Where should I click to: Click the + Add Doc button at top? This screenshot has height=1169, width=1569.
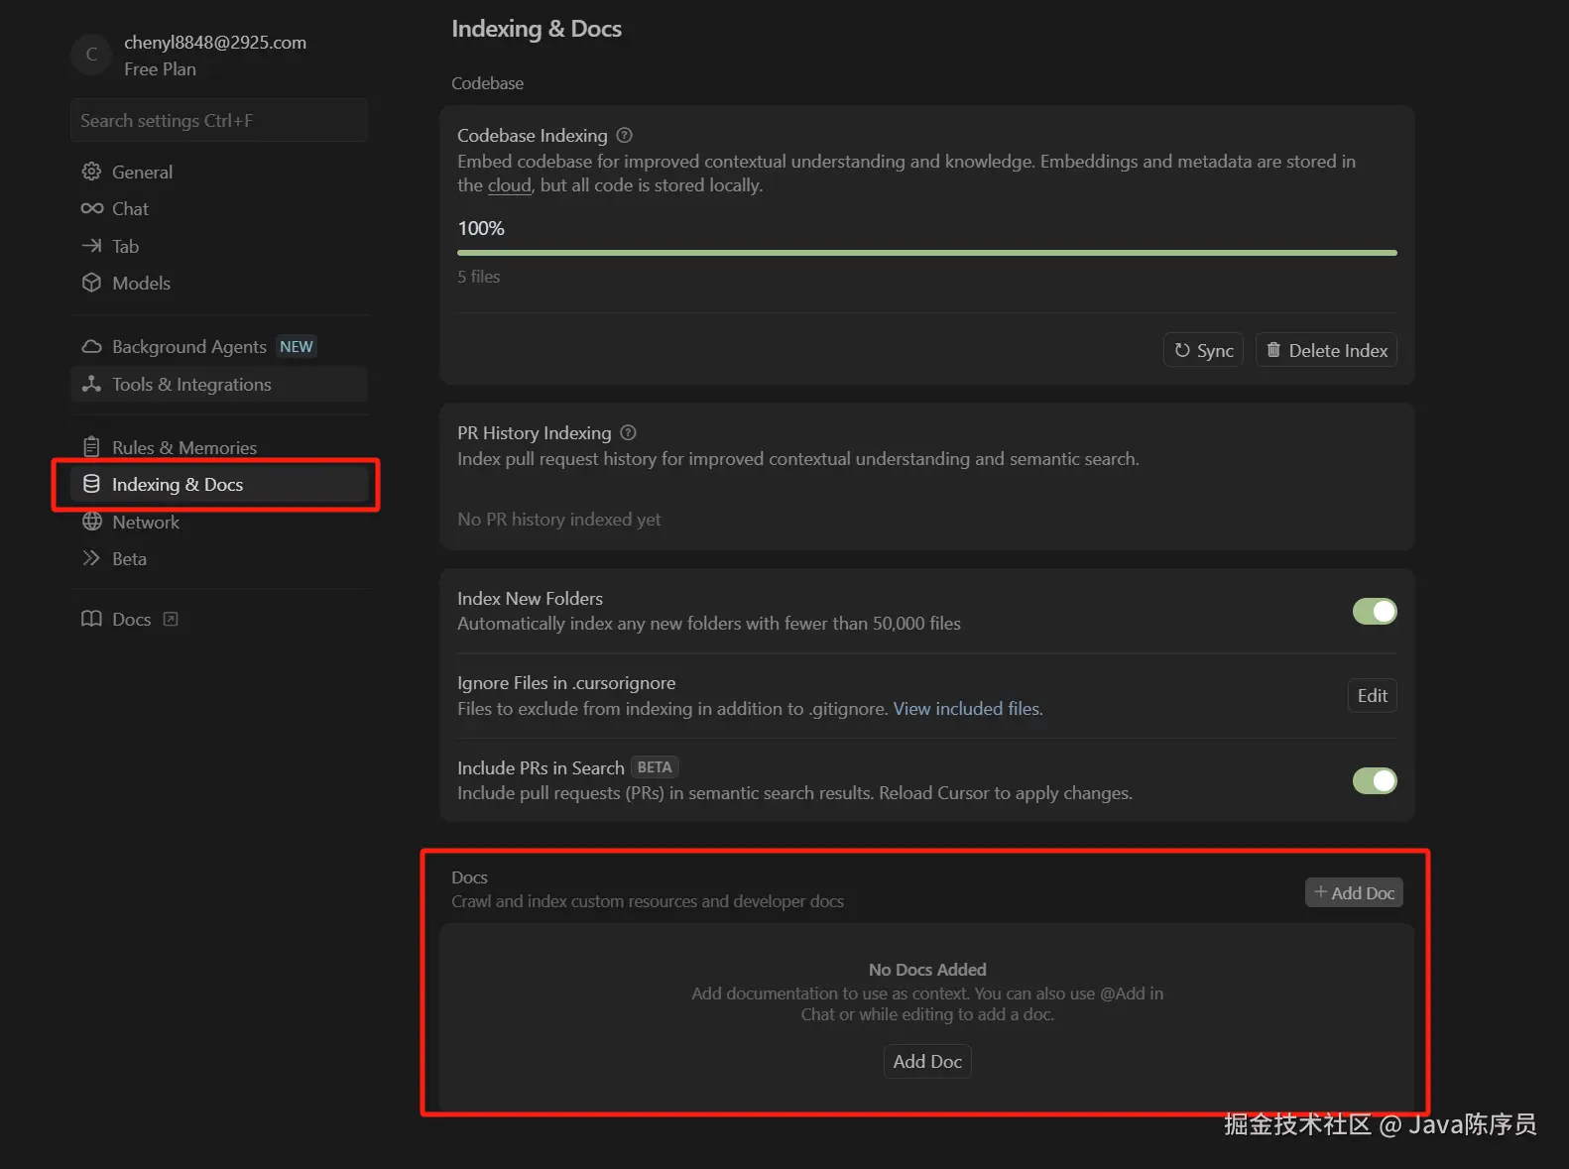tap(1354, 892)
